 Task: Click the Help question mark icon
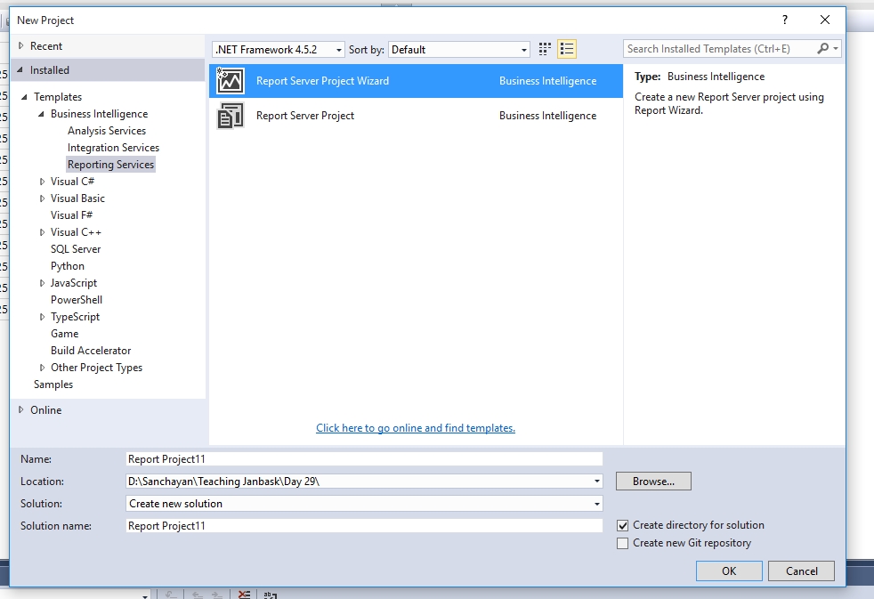tap(784, 20)
